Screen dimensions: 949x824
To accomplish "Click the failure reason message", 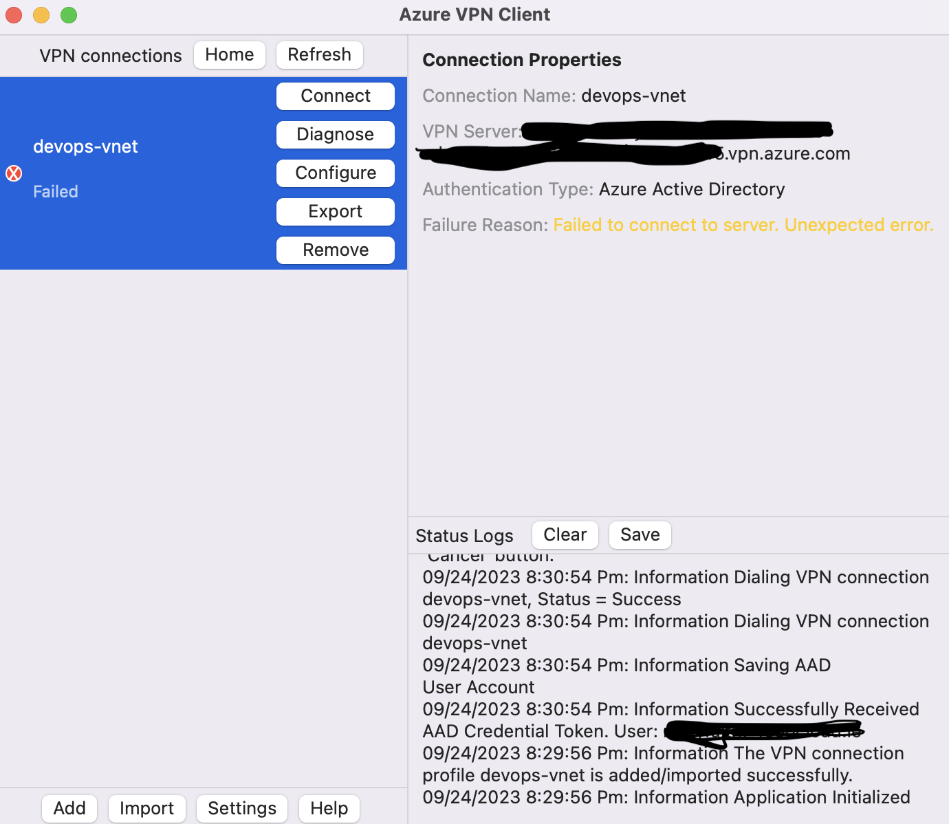I will pos(743,225).
